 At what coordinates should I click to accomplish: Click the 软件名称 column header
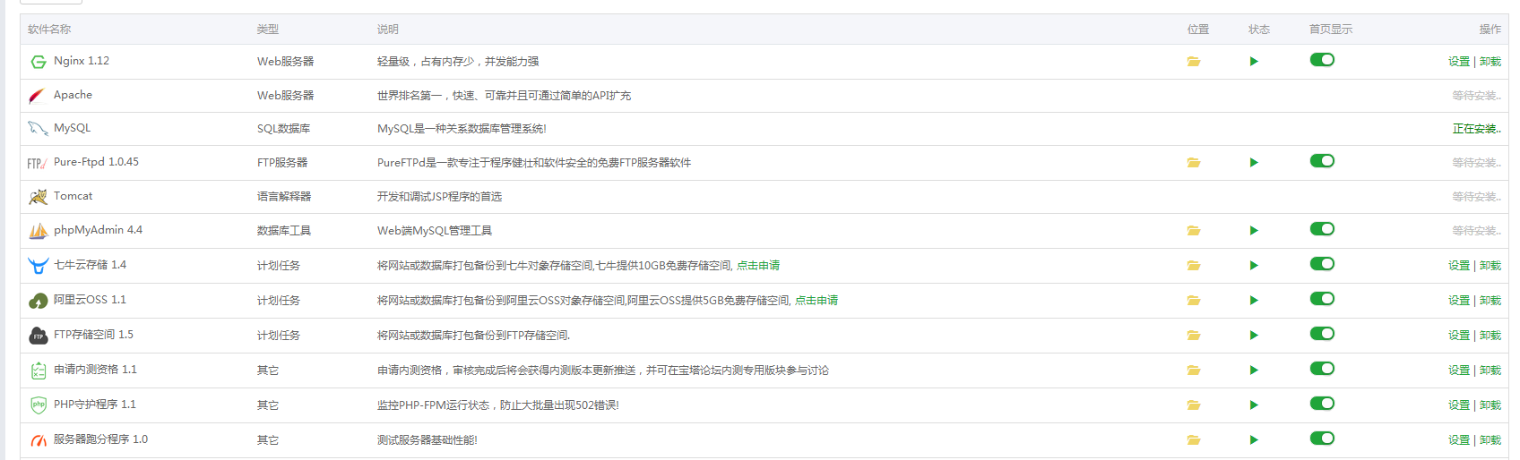pos(49,30)
